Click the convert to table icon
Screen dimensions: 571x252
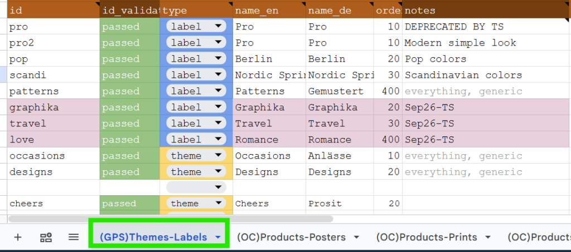point(46,238)
